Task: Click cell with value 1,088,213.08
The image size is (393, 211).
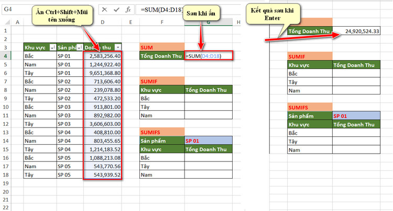Action: click(x=103, y=158)
